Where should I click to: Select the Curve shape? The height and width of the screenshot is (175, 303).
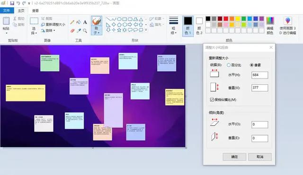tap(114, 19)
